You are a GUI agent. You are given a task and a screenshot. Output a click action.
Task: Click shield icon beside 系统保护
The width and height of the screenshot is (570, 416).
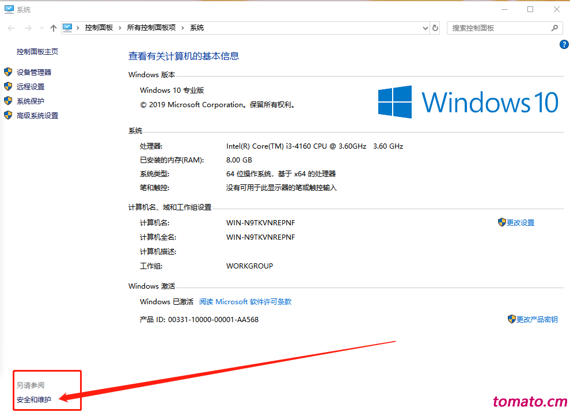[8, 101]
